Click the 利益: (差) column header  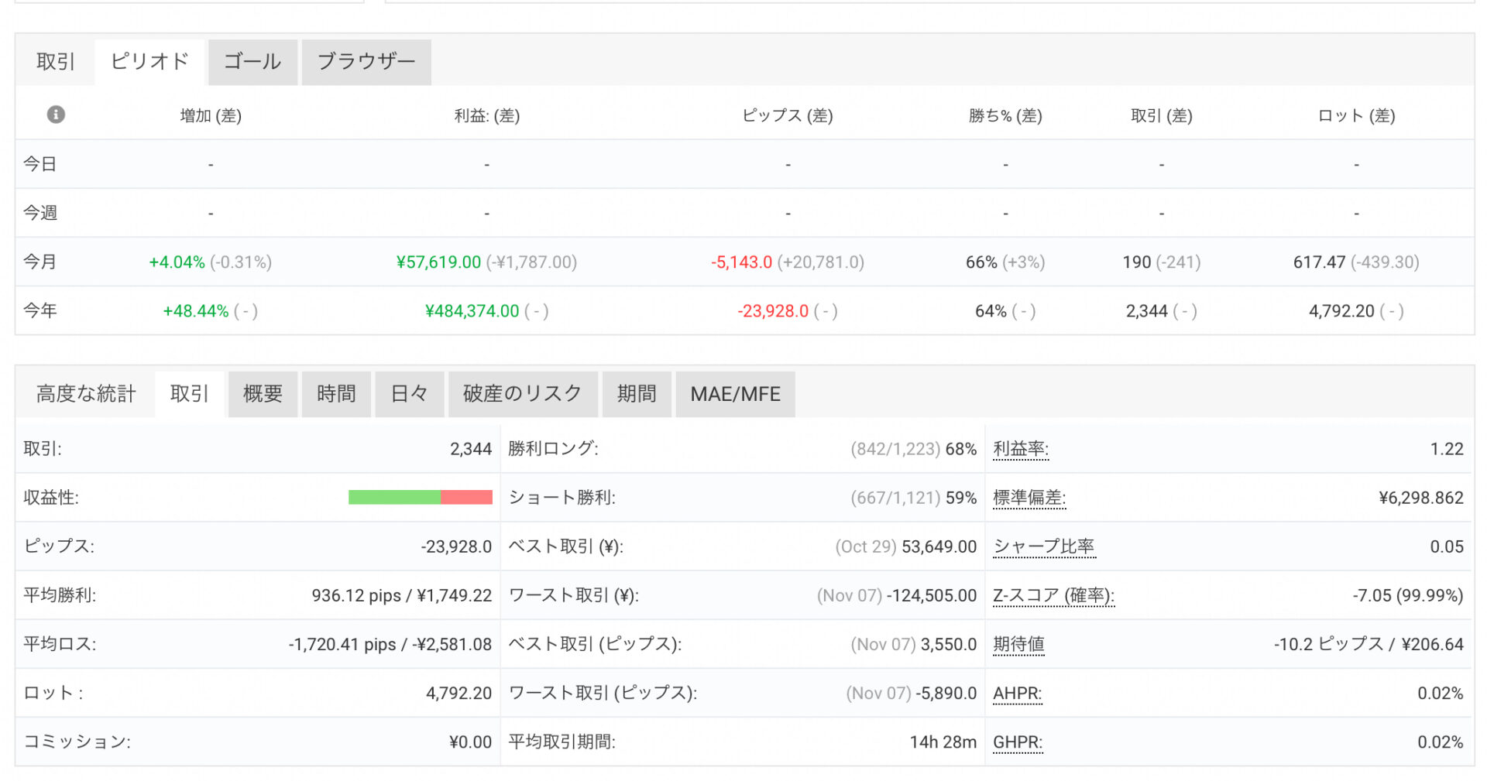click(487, 115)
